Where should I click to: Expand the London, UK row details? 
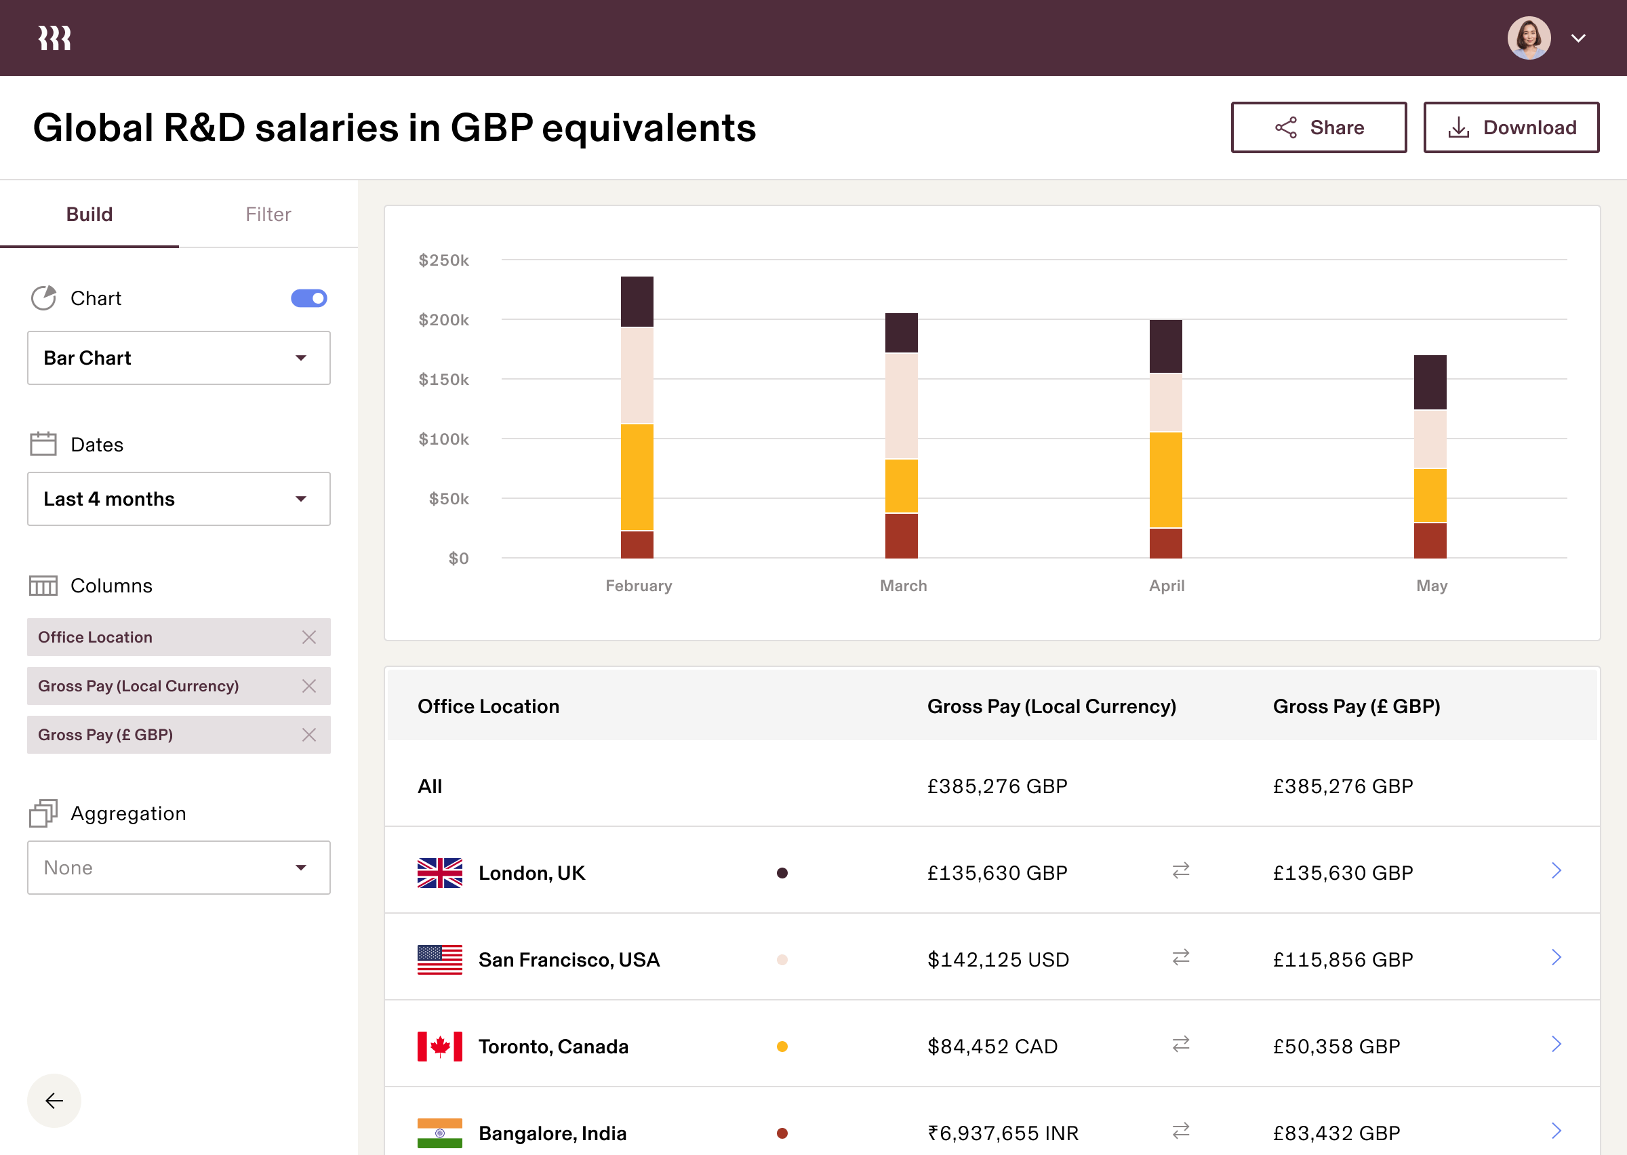click(1556, 870)
